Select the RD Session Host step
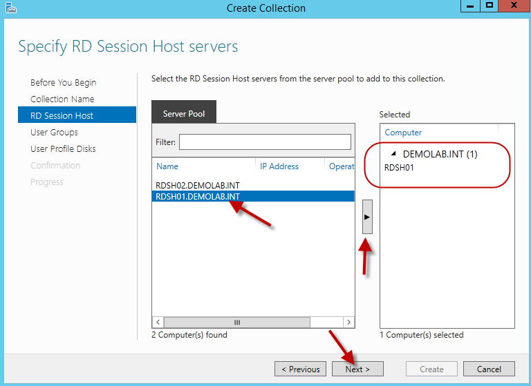 (62, 116)
